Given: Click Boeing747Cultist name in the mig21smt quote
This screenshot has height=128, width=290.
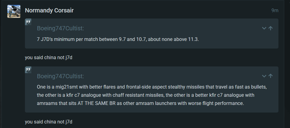Looking at the screenshot, I should 60,76.
